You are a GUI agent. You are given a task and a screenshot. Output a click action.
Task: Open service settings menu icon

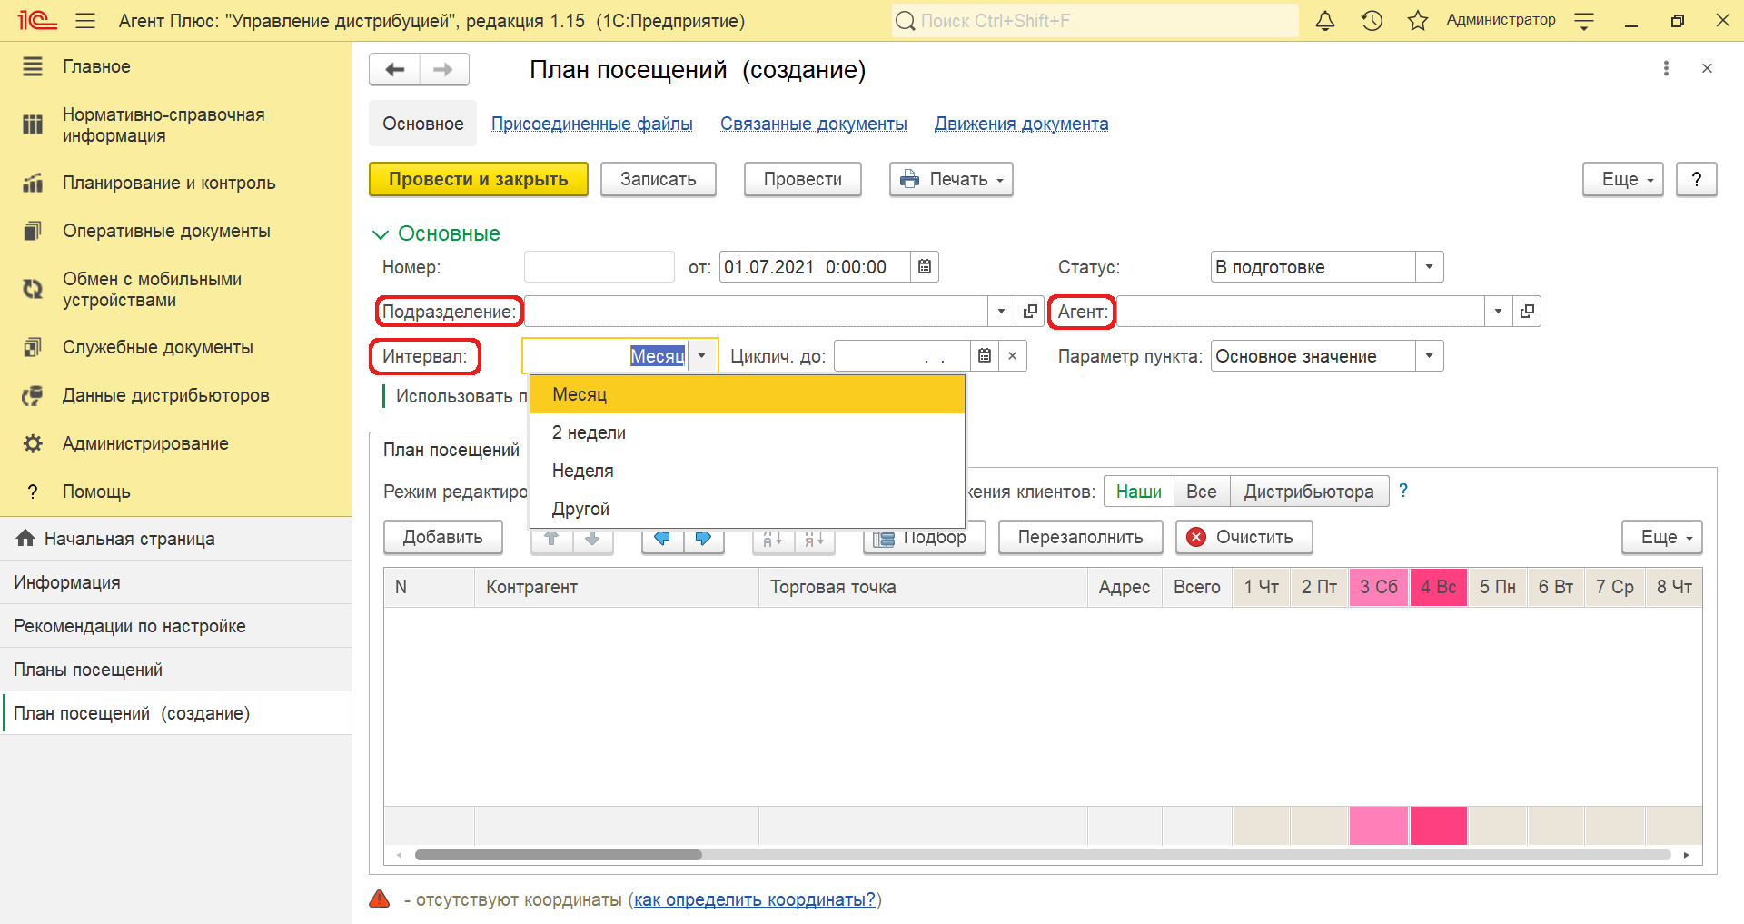point(1584,20)
